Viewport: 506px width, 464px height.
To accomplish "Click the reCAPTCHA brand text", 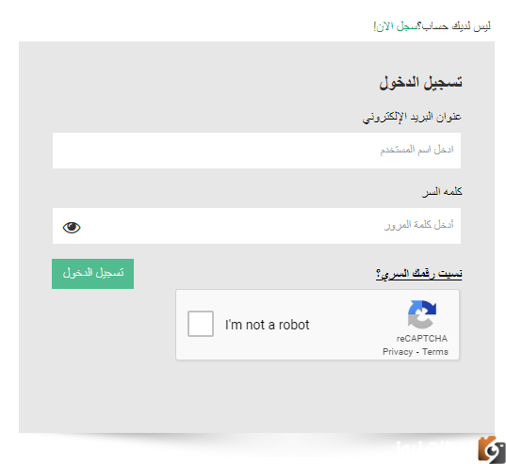I will [422, 338].
